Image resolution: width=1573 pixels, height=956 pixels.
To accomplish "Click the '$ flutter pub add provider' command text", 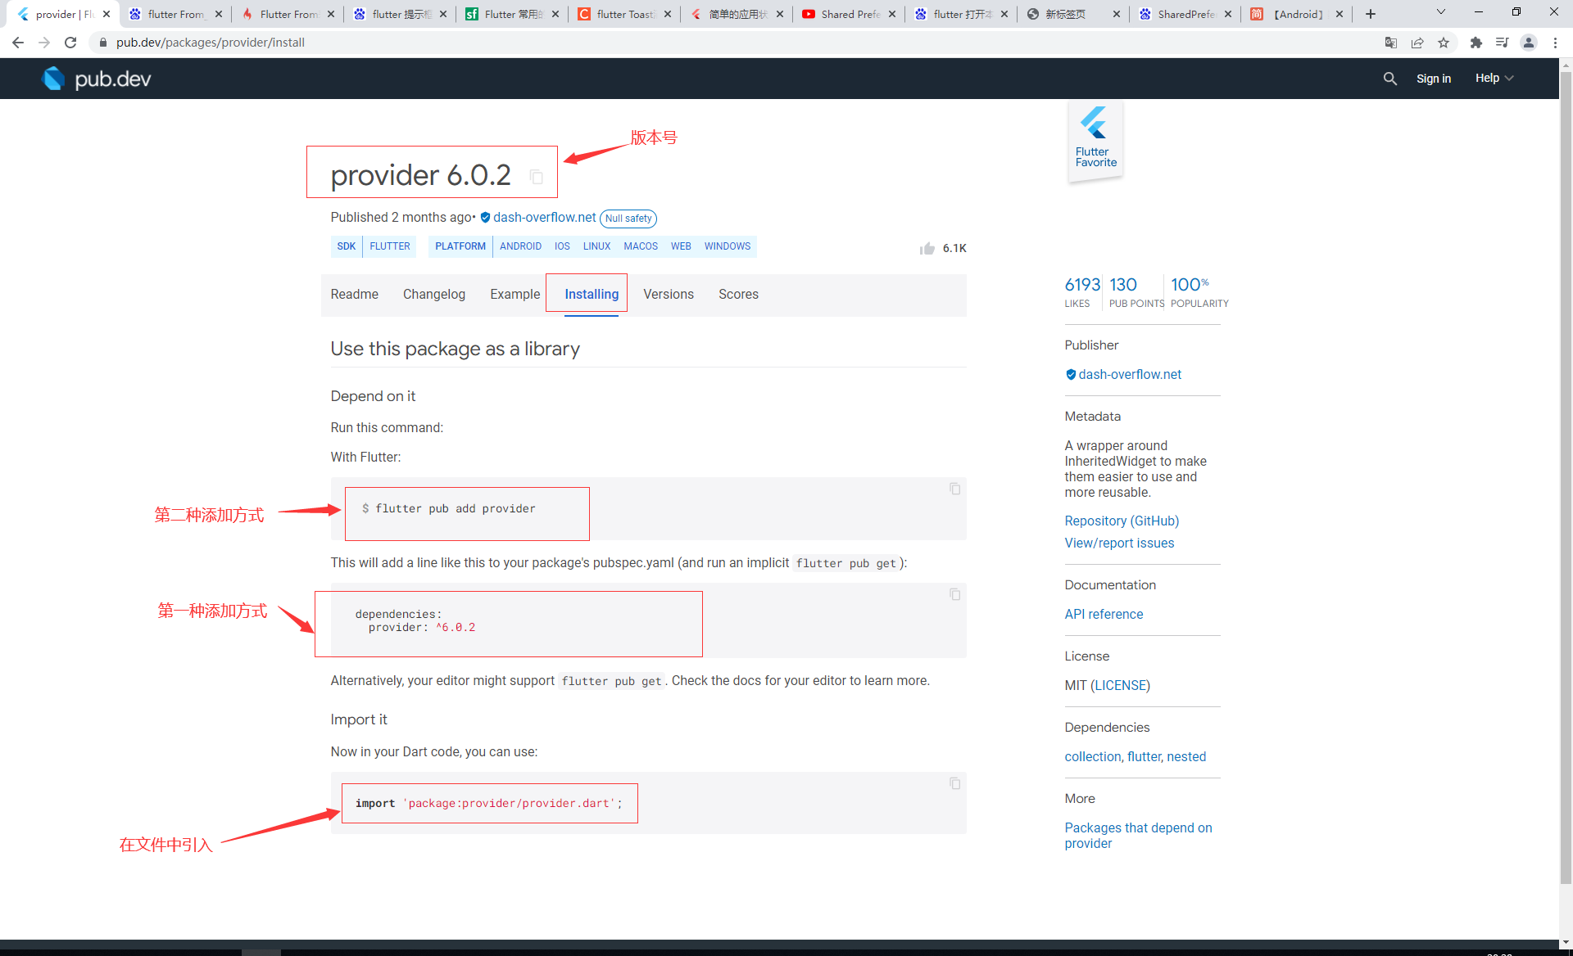I will pos(449,509).
